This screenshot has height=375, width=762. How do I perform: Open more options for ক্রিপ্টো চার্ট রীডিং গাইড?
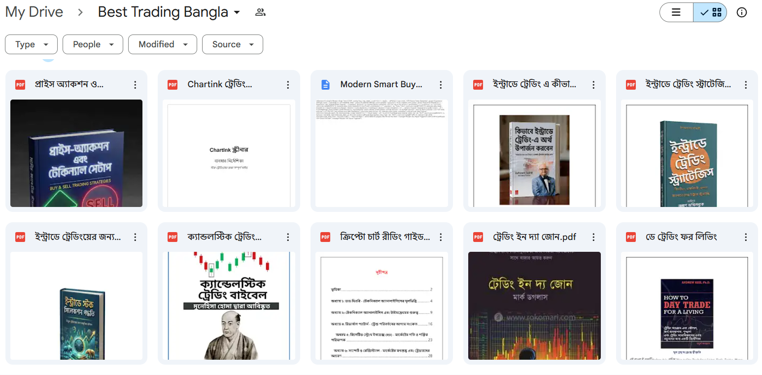[x=441, y=237]
